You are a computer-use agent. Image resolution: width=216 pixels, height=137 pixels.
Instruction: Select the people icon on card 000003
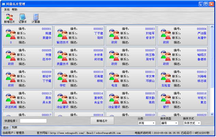(x=114, y=34)
